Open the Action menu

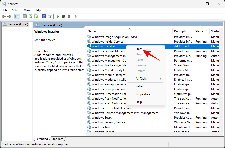(16, 10)
